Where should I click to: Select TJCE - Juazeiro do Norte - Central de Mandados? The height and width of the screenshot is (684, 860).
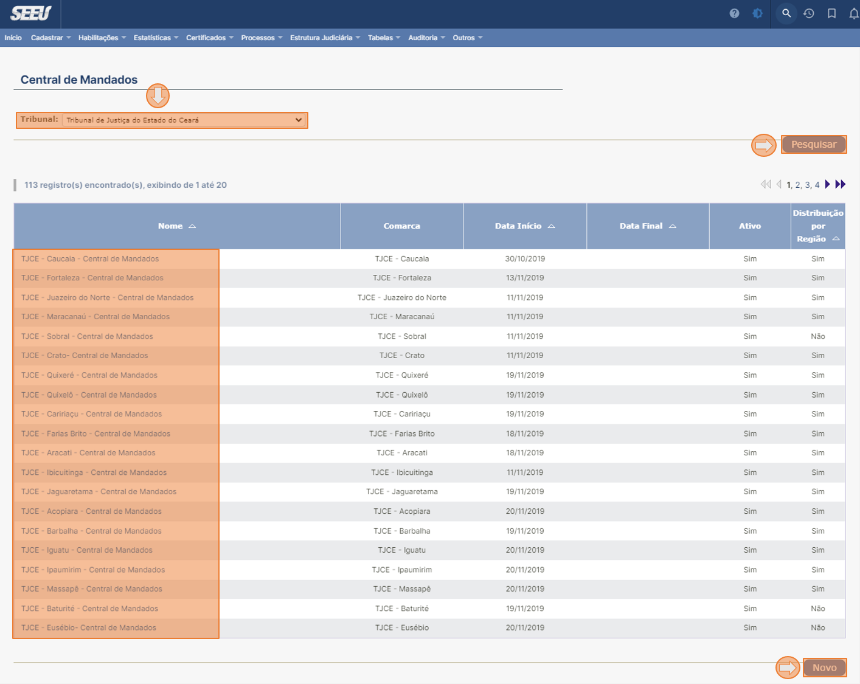[108, 297]
